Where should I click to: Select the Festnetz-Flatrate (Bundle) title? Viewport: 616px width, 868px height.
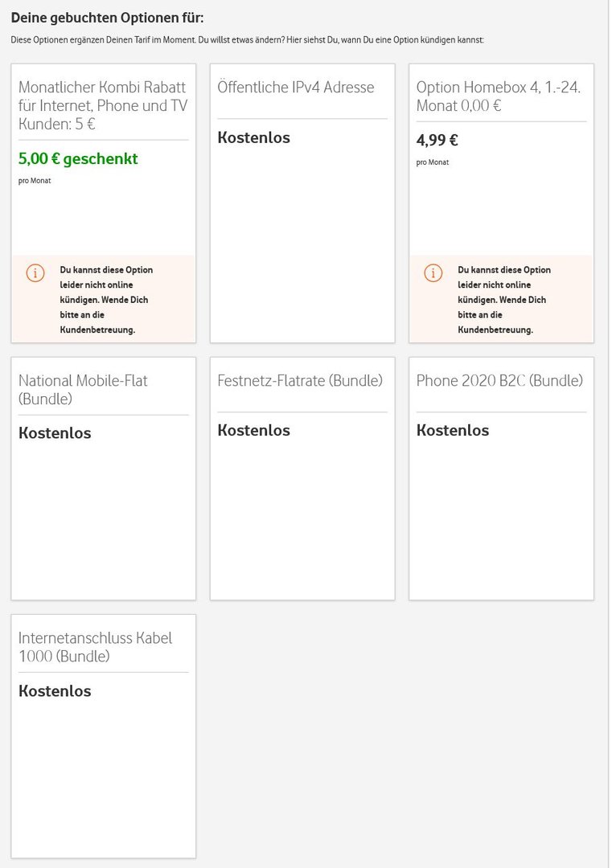coord(300,380)
